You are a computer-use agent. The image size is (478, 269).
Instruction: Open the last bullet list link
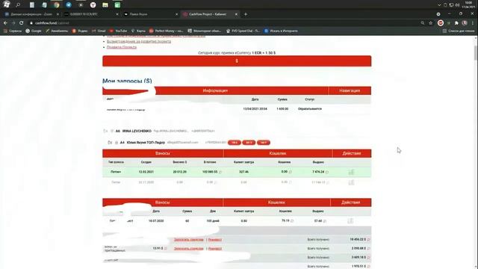coord(122,47)
